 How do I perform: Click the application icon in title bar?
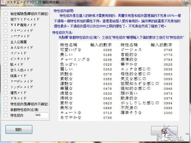coord(3,2)
